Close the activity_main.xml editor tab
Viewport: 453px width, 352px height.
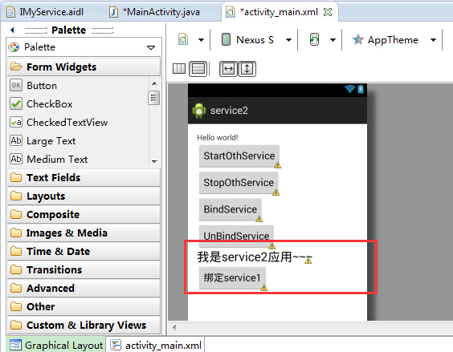click(328, 12)
